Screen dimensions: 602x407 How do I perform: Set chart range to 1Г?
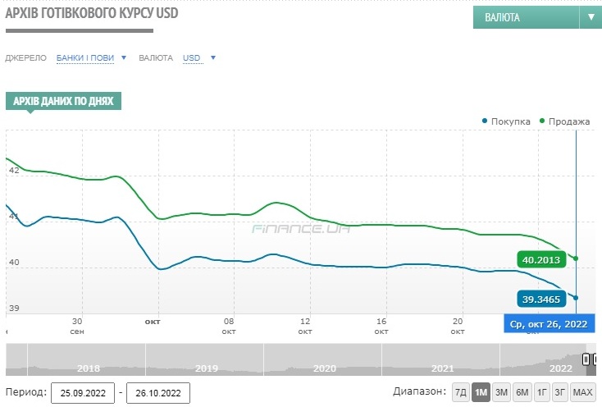point(541,391)
